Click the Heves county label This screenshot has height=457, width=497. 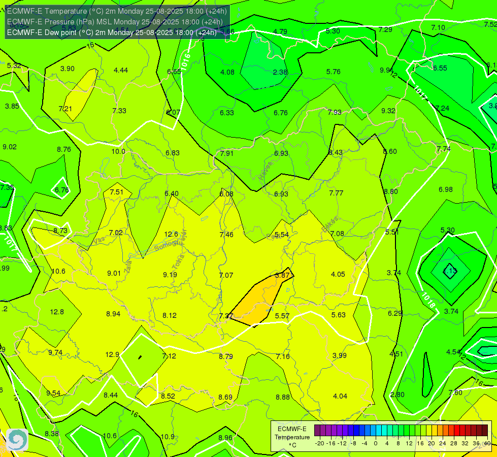tap(266, 171)
